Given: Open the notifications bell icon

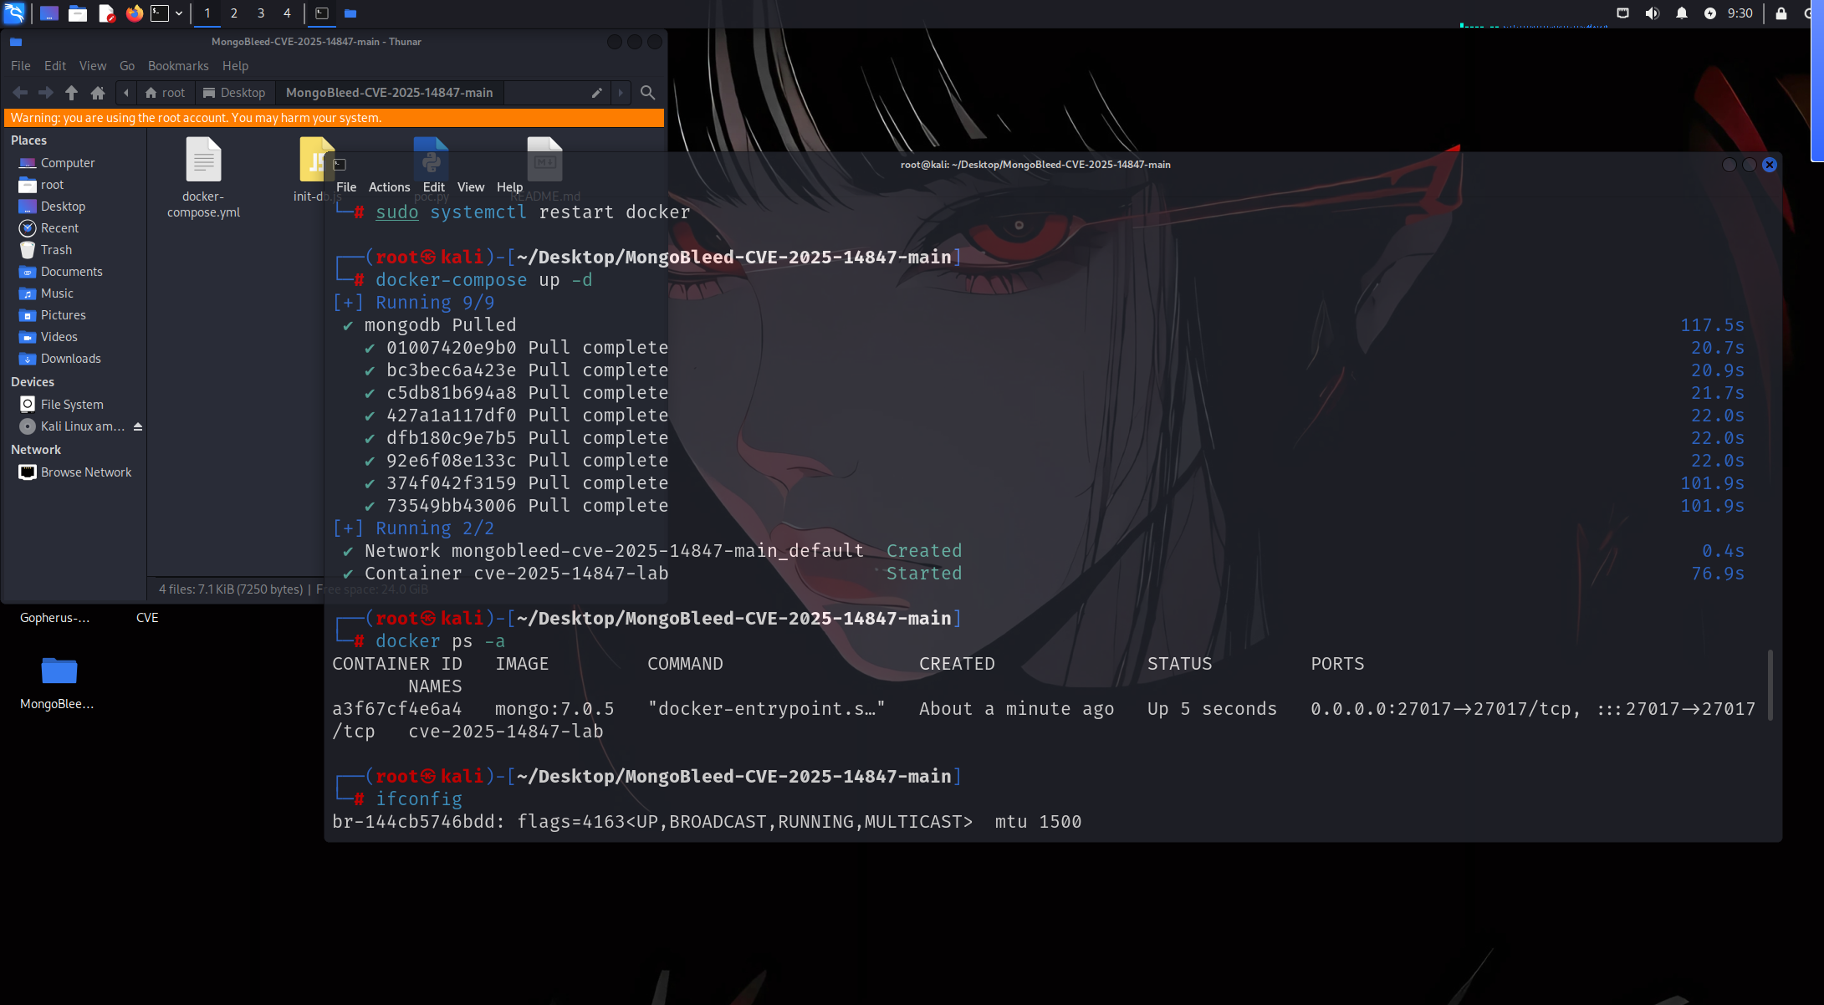Looking at the screenshot, I should (1681, 13).
